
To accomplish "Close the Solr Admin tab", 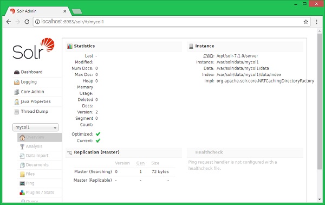I will pos(64,11).
